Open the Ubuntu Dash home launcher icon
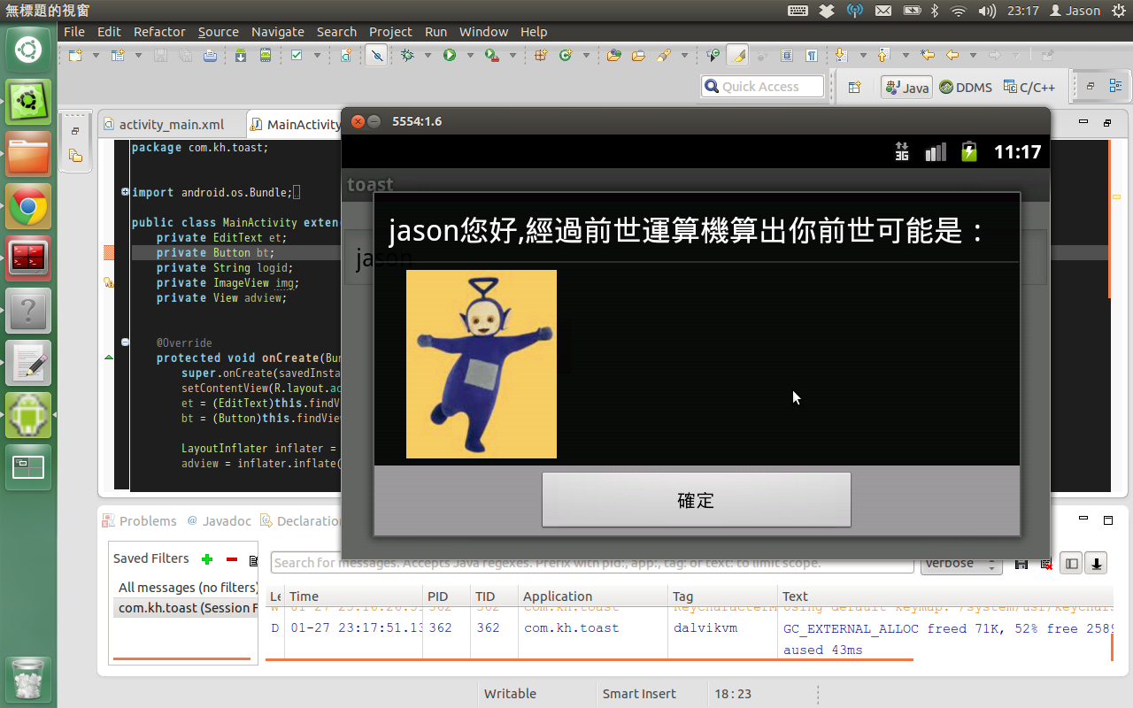Screen dimensions: 1133x708 (x=28, y=50)
